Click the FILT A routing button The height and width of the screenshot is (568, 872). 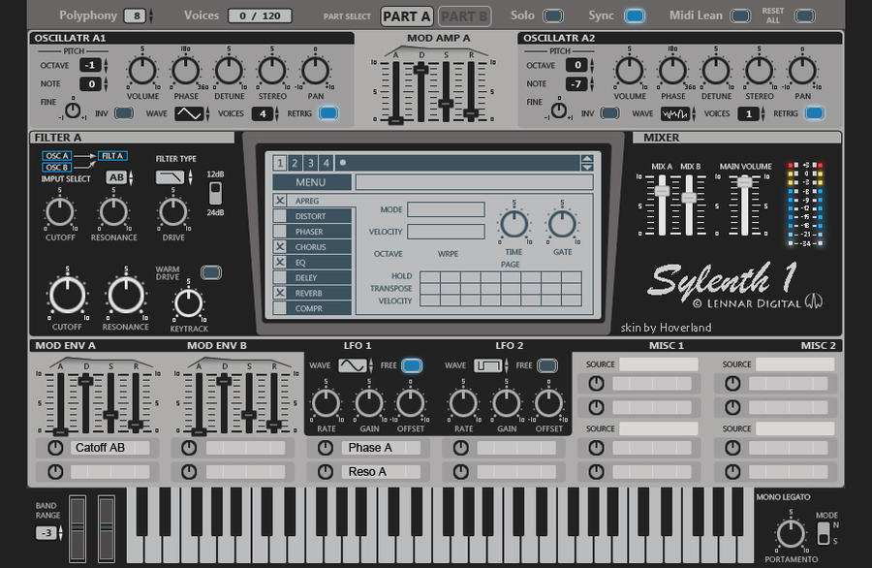pyautogui.click(x=112, y=156)
